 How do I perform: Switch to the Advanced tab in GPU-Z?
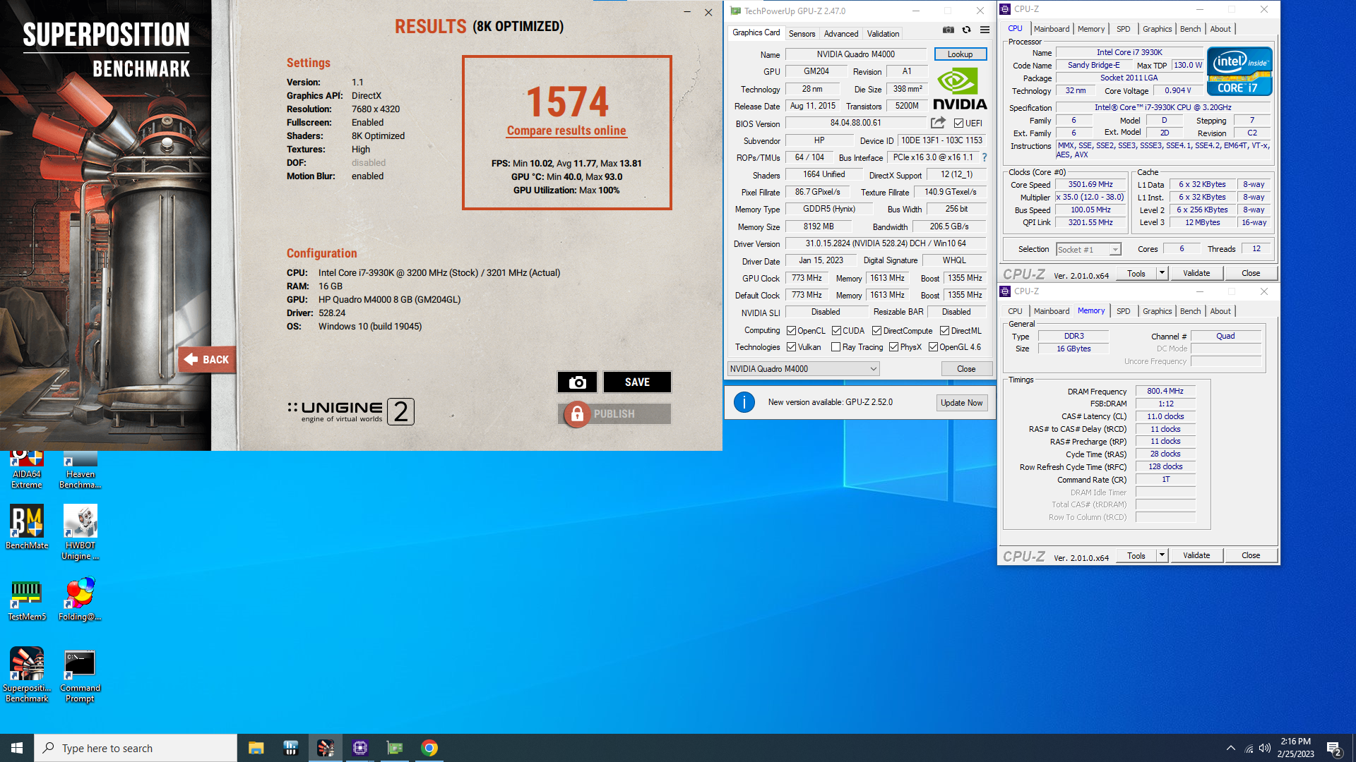click(x=841, y=34)
